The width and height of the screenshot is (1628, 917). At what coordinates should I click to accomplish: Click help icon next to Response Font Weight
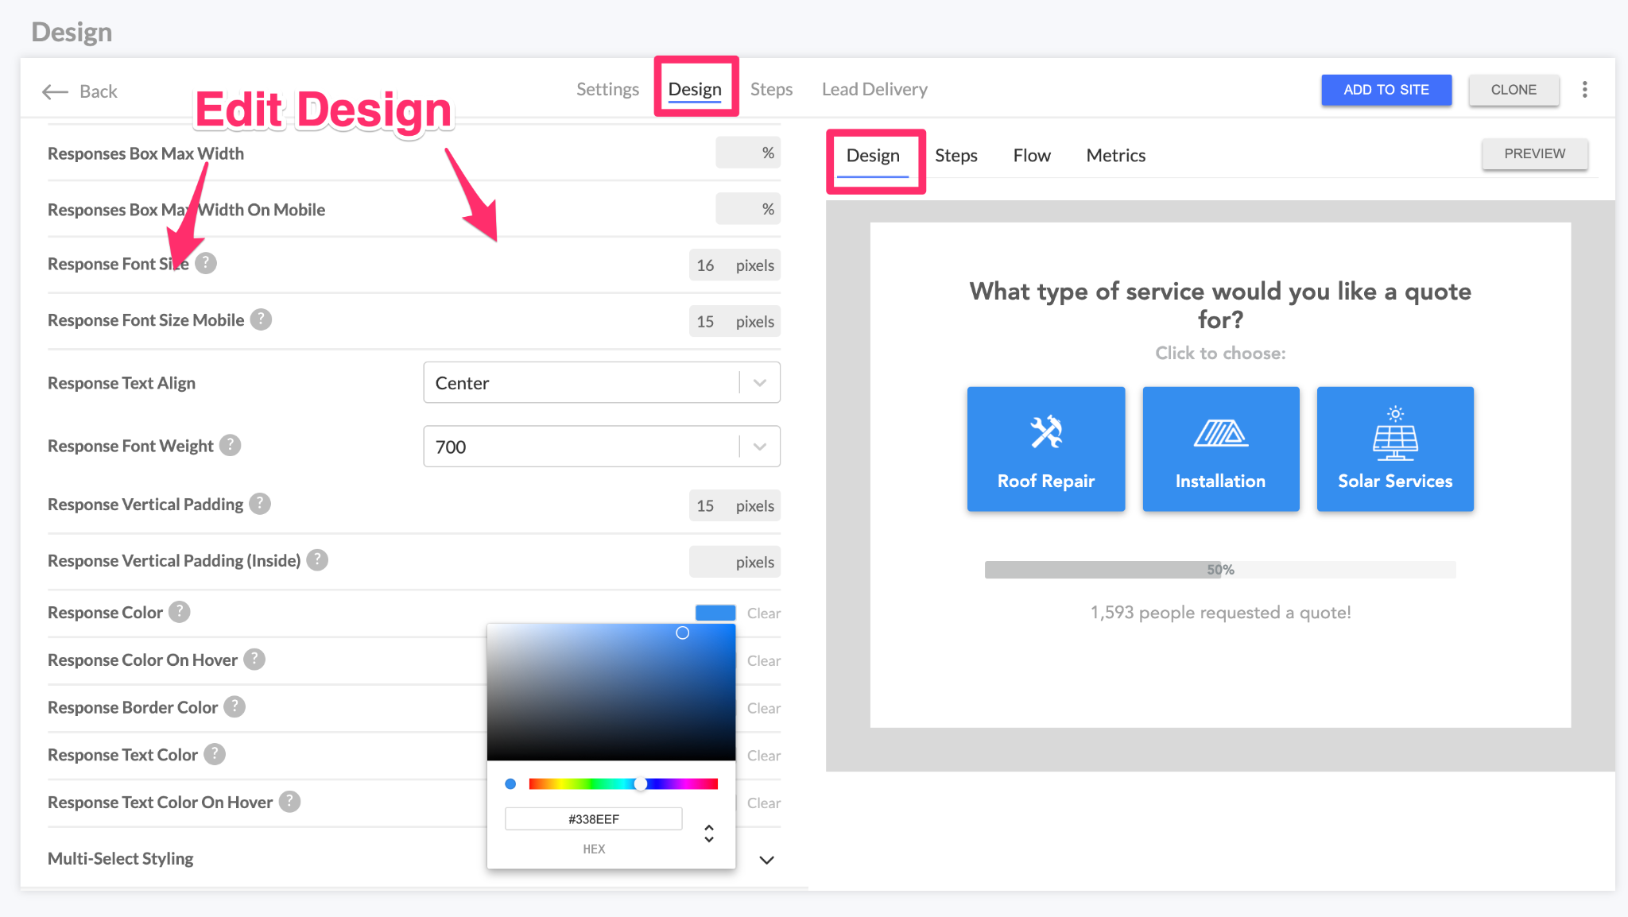[230, 445]
